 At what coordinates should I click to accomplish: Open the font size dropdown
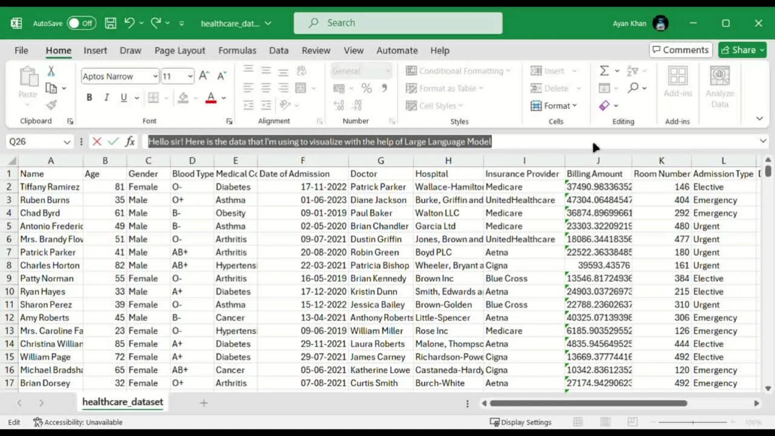[190, 76]
